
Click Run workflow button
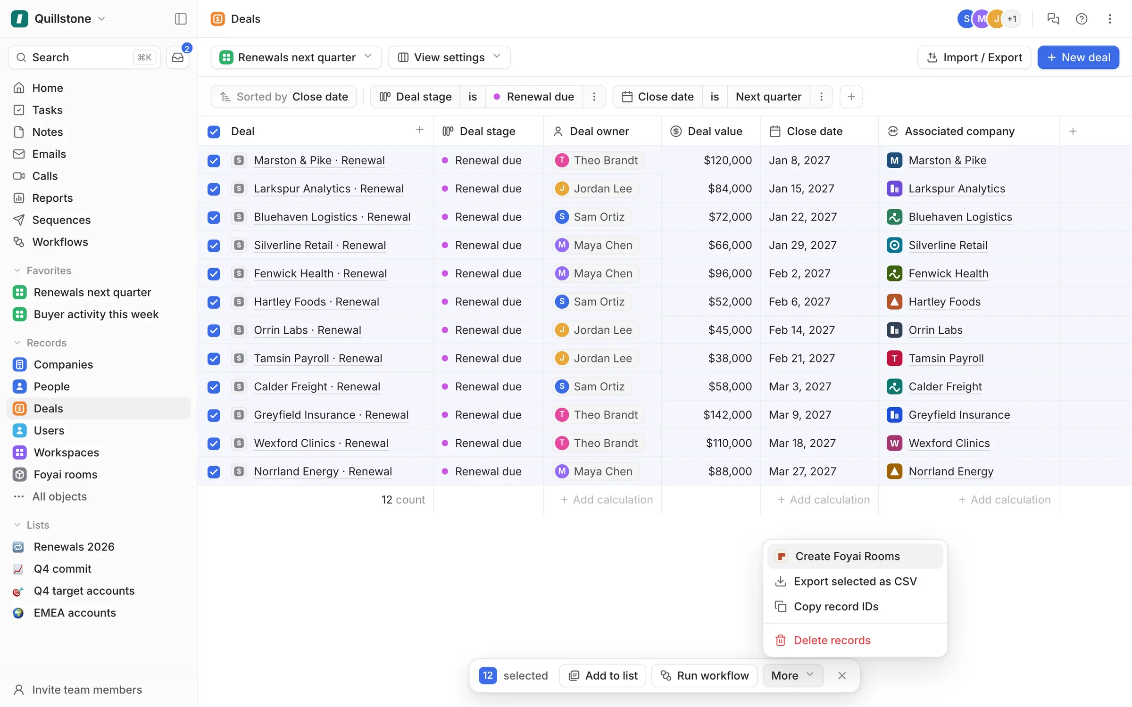(704, 675)
